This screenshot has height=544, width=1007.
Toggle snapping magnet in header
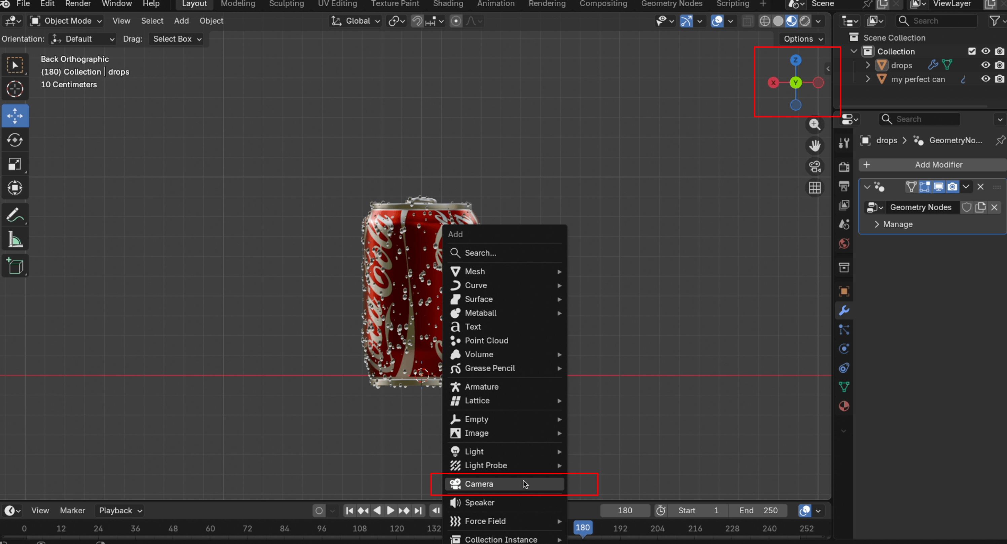417,21
